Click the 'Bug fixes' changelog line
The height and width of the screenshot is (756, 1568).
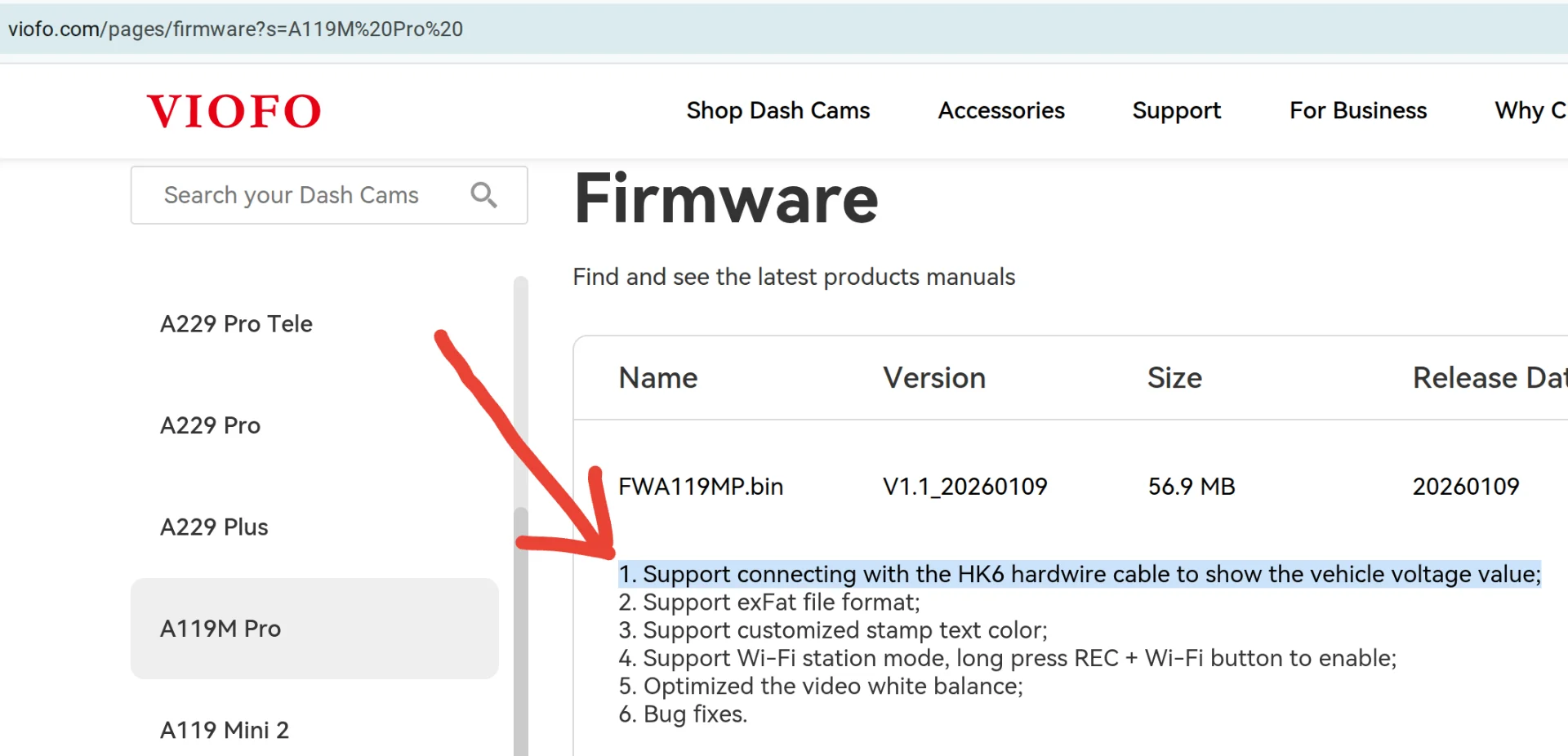click(x=683, y=714)
